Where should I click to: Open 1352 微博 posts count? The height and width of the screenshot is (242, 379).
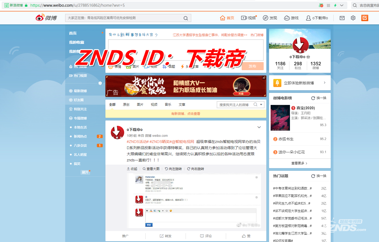coord(316,65)
